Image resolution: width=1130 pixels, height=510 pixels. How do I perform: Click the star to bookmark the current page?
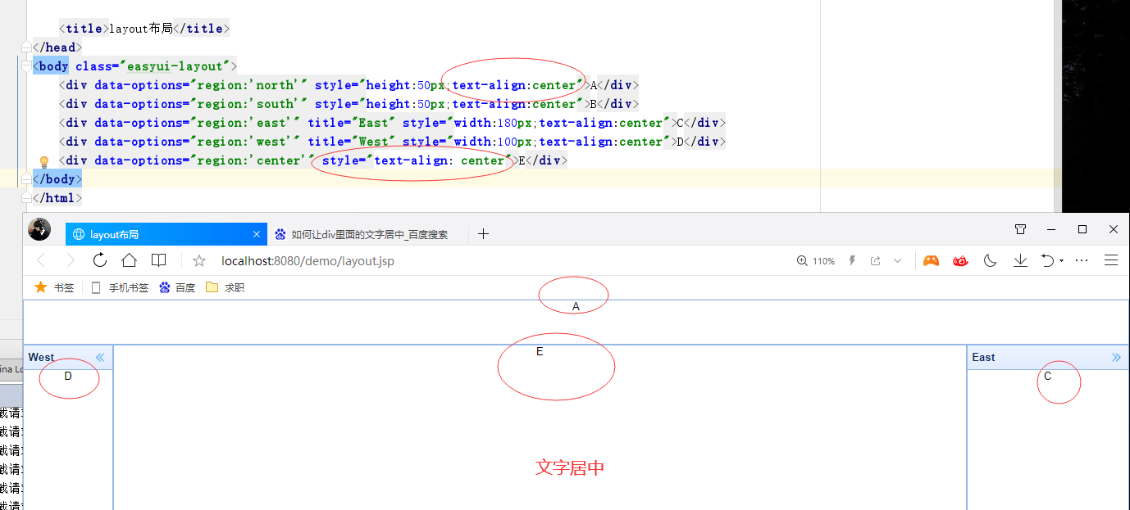198,260
